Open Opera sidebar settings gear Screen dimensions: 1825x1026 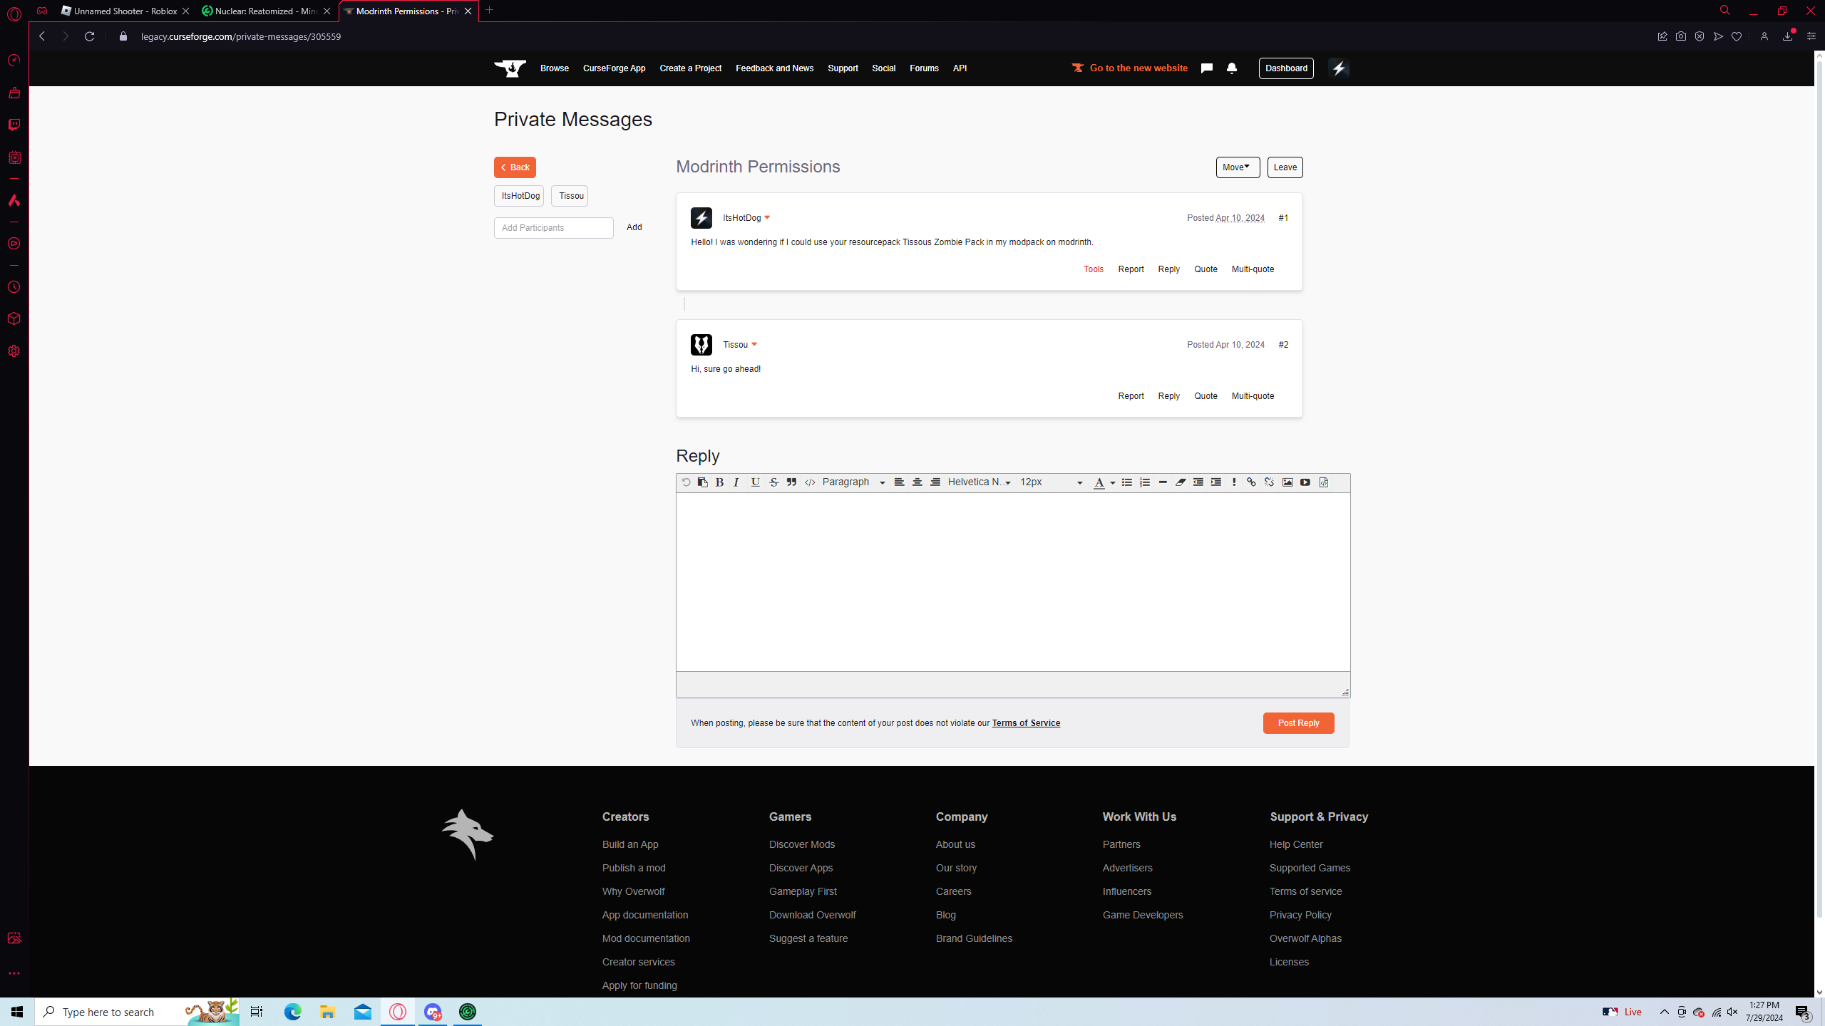pyautogui.click(x=14, y=351)
